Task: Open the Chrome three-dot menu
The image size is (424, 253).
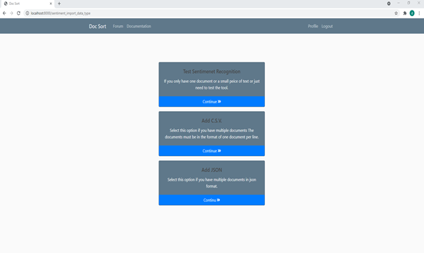Action: point(419,13)
